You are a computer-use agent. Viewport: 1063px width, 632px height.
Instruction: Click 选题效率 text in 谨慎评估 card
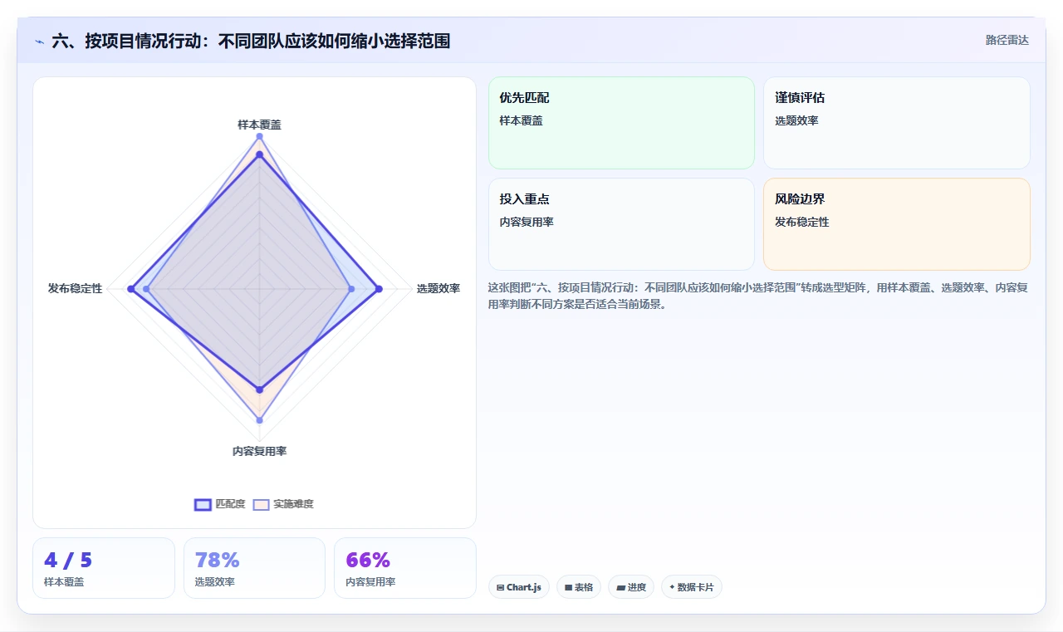796,121
